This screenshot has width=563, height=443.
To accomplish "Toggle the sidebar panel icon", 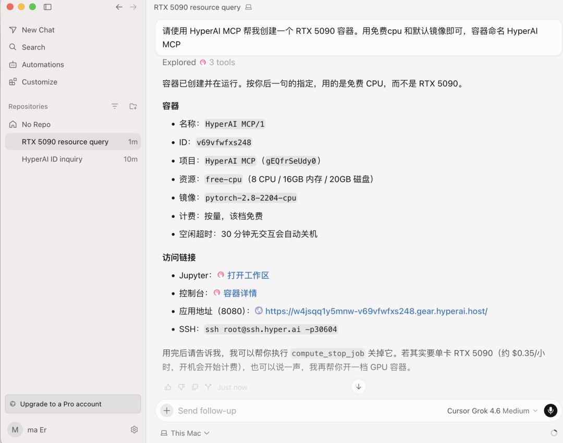I will coord(47,7).
